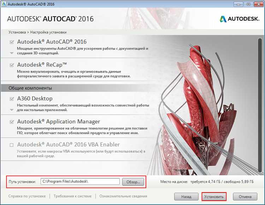Image resolution: width=265 pixels, height=205 pixels.
Task: Click the Обзор... browse button
Action: [x=133, y=182]
